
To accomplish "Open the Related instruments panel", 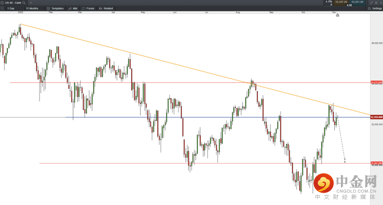I will point(106,8).
